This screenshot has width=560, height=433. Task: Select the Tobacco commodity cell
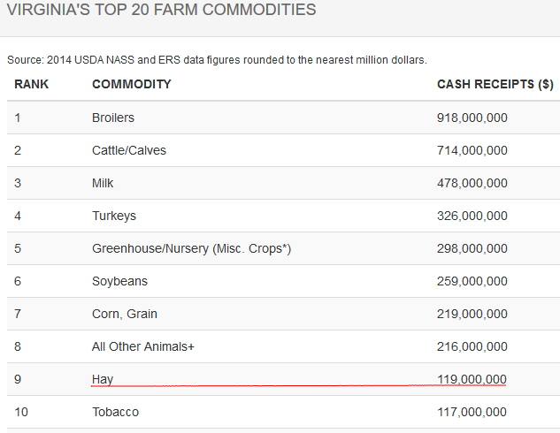point(115,412)
